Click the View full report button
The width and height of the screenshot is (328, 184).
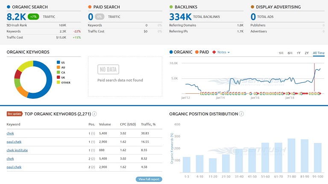tap(149, 179)
